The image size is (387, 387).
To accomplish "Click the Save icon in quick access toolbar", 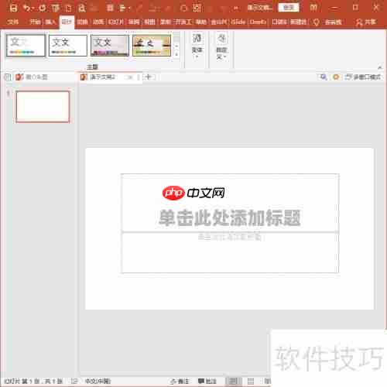I will point(13,9).
